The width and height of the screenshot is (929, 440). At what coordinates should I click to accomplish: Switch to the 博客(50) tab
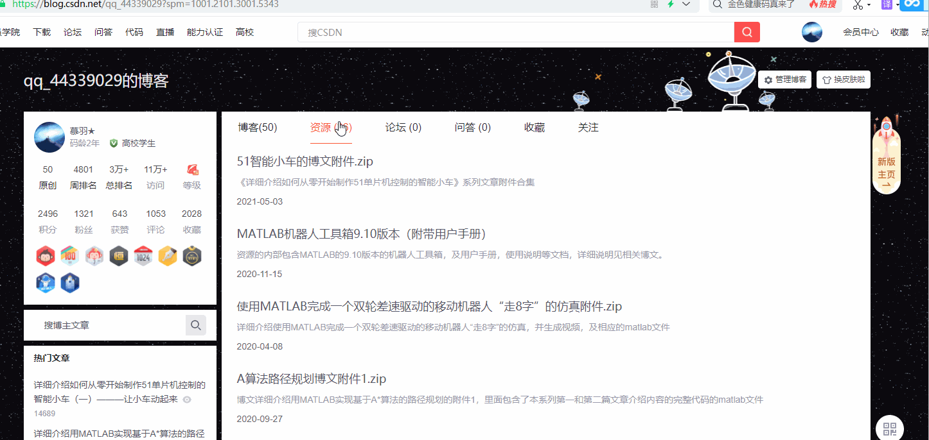tap(258, 127)
